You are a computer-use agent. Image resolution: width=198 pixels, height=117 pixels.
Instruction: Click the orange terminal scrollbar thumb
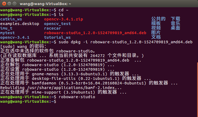[197, 90]
